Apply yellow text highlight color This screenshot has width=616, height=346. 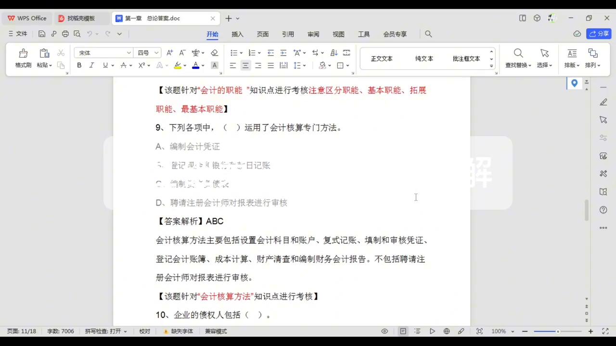[x=178, y=65]
